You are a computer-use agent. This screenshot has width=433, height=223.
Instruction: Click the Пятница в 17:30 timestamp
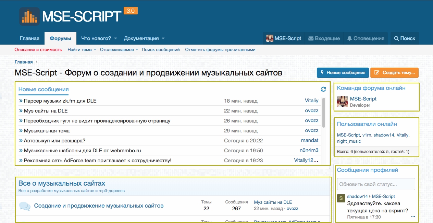364,217
